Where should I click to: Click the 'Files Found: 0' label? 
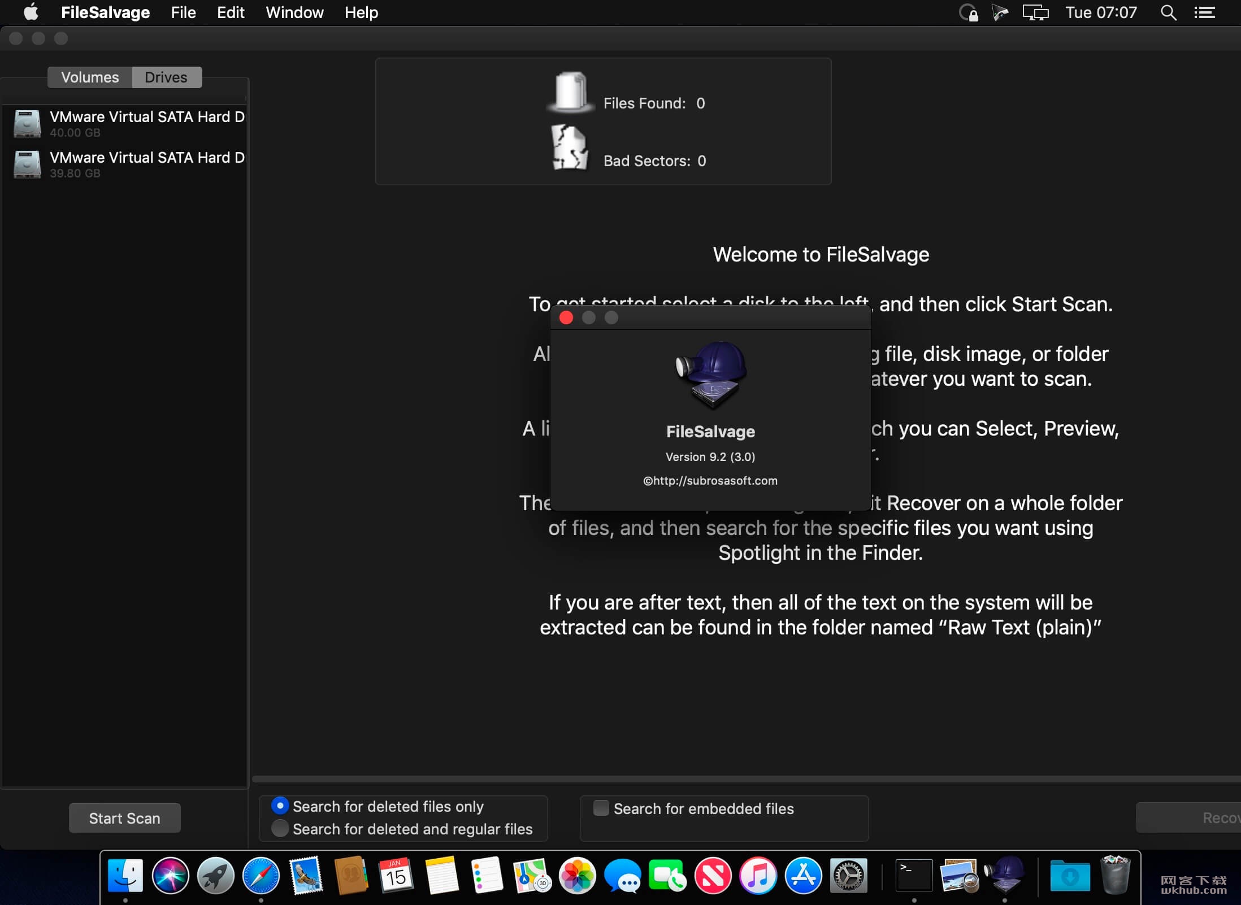[x=654, y=103]
